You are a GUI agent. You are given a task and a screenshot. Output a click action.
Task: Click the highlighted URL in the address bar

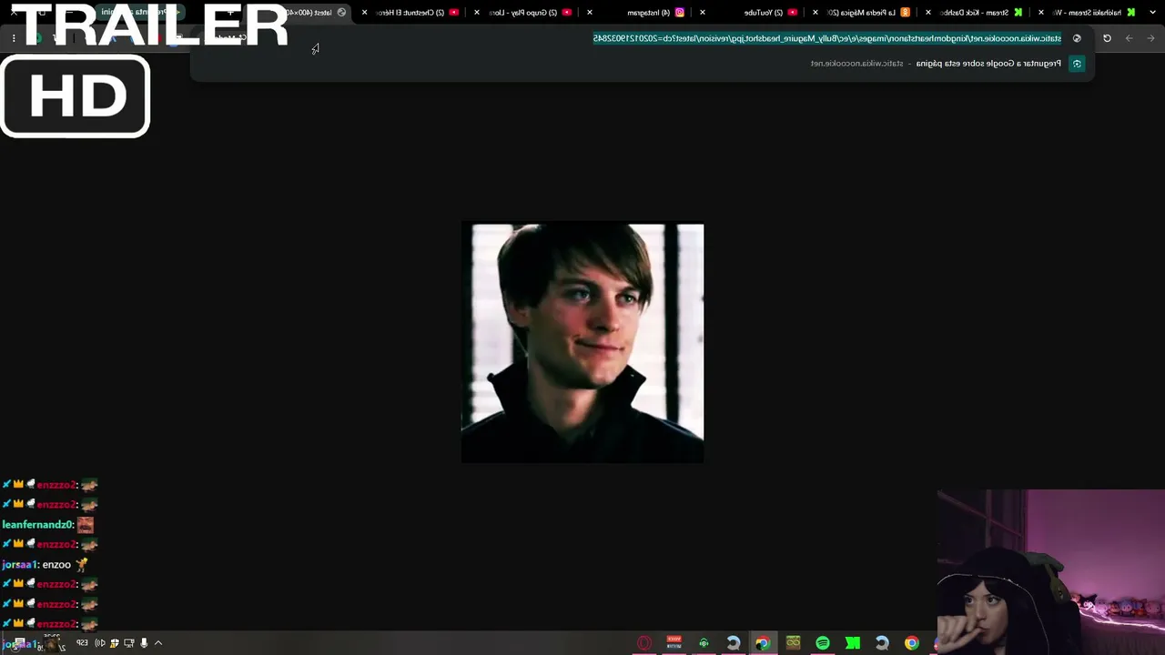[x=827, y=38]
